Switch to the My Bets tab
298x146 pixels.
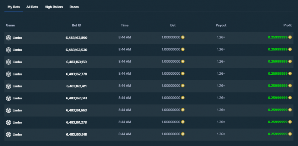click(x=14, y=7)
